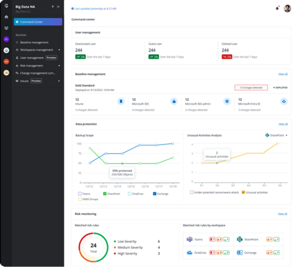Expand the Risk management sidebar item

(x=58, y=65)
